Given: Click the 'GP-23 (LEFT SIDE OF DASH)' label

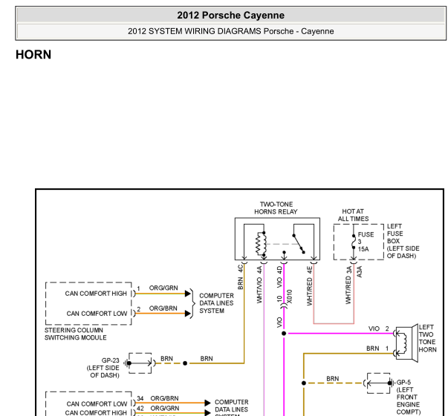Looking at the screenshot, I should (103, 368).
